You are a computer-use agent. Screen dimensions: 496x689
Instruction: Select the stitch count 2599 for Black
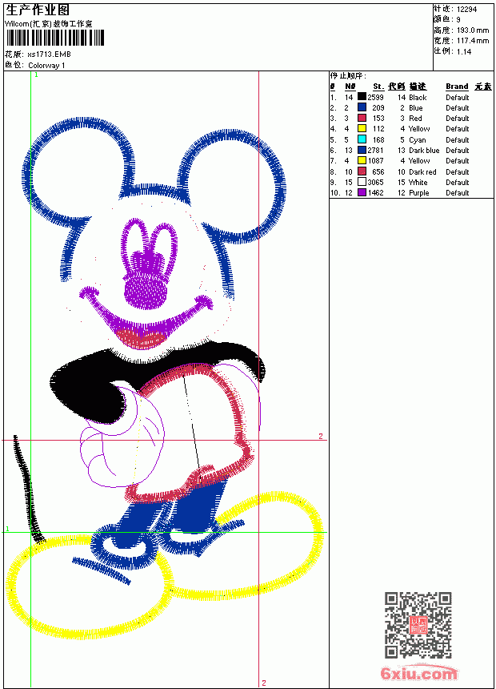[x=376, y=97]
